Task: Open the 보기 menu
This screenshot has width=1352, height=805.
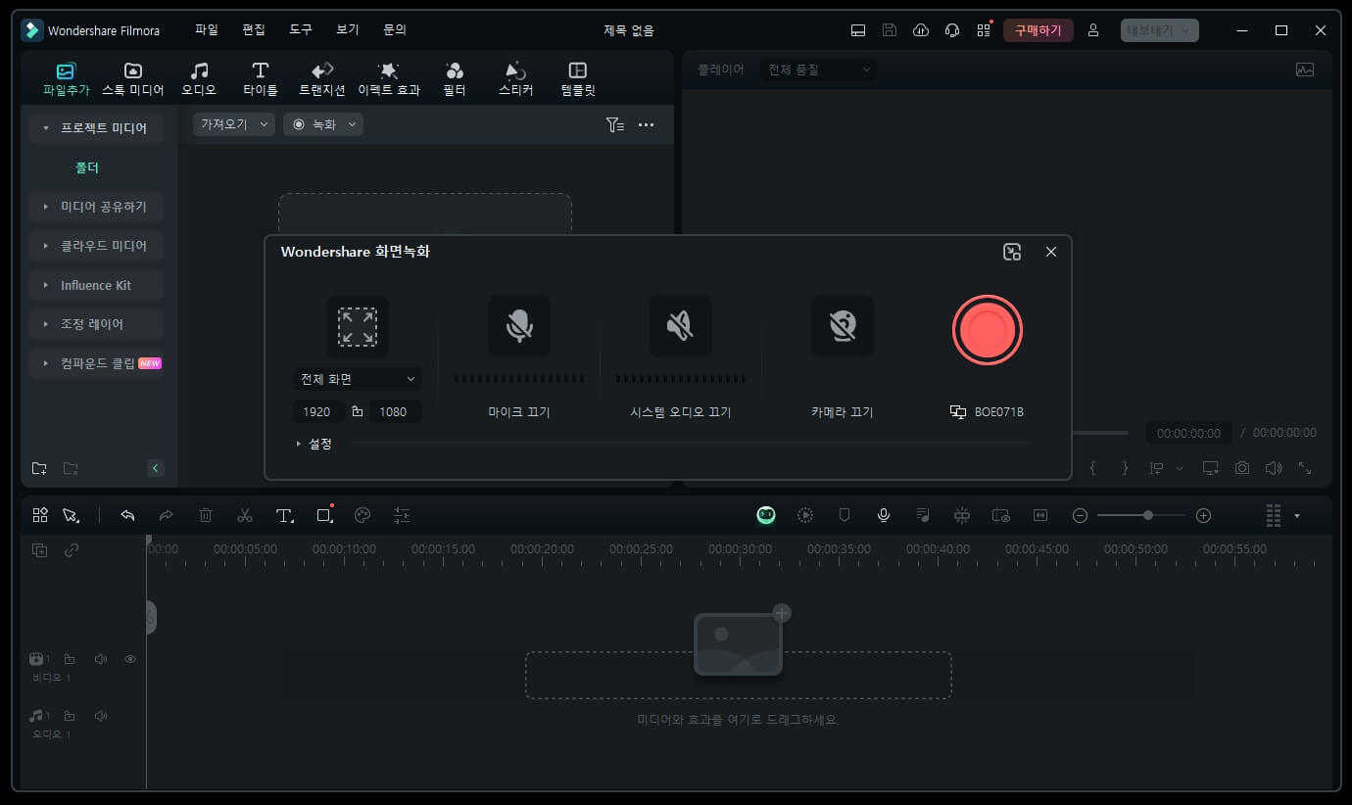Action: [x=348, y=30]
